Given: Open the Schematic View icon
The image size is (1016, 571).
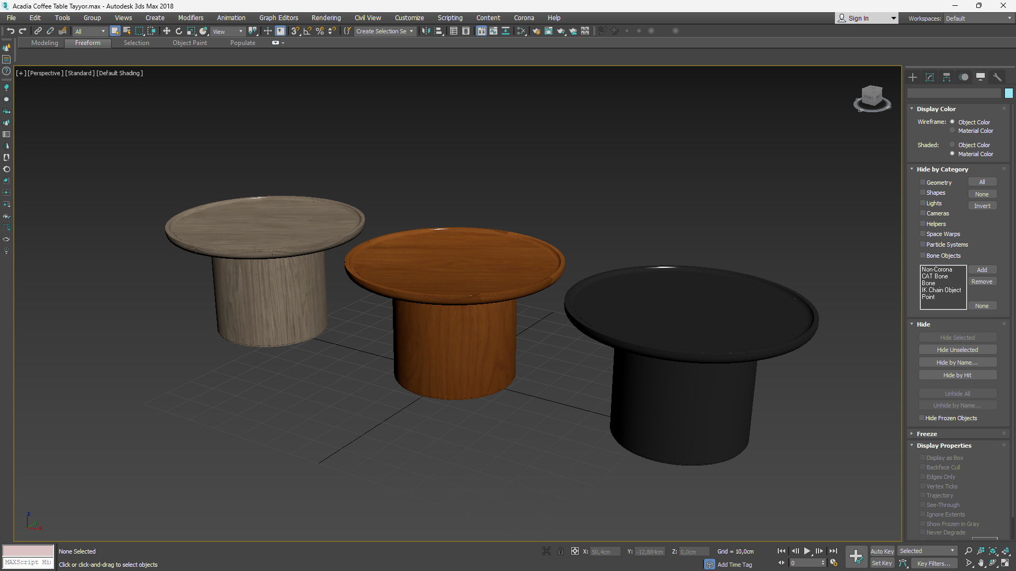Looking at the screenshot, I should pos(522,31).
